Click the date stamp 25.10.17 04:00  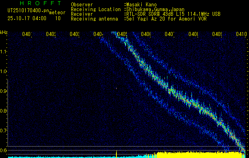coord(27,19)
